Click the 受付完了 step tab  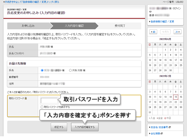[120, 26]
